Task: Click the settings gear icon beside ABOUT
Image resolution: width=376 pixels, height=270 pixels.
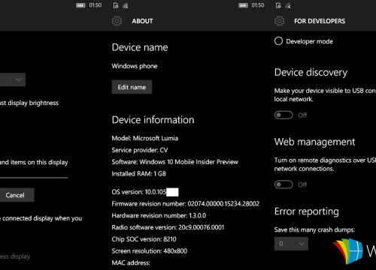Action: tap(117, 21)
